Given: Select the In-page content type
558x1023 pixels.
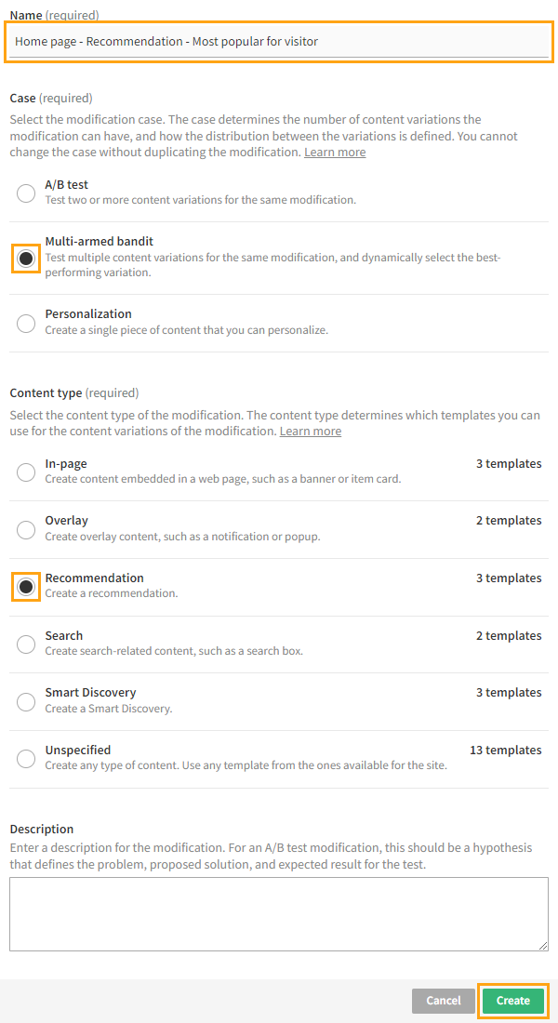Looking at the screenshot, I should 26,472.
